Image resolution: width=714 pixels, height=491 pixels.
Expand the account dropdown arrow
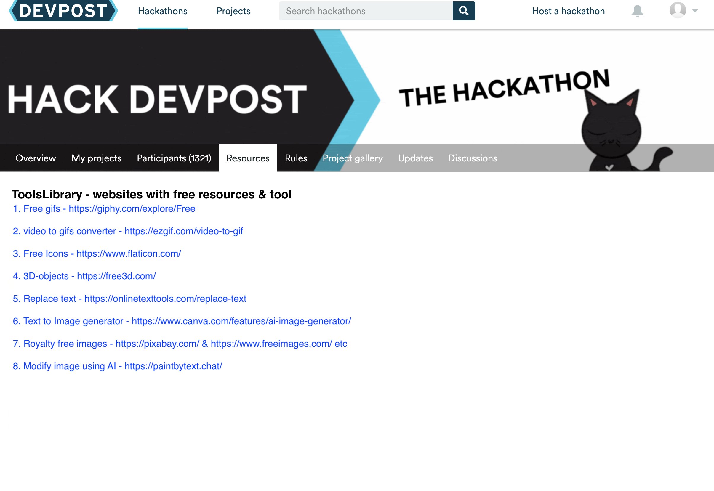point(695,11)
